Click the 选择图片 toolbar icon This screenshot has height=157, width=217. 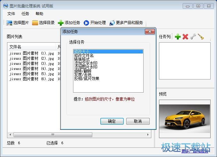(x=9, y=23)
